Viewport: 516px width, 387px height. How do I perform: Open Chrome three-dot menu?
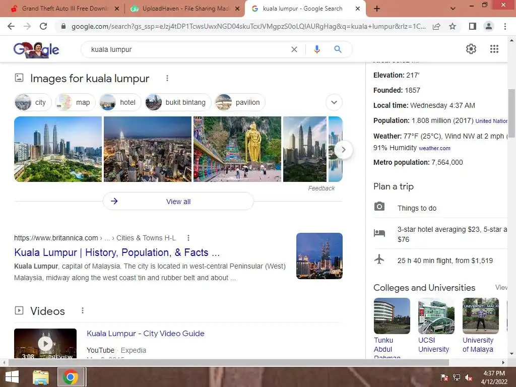pos(505,26)
